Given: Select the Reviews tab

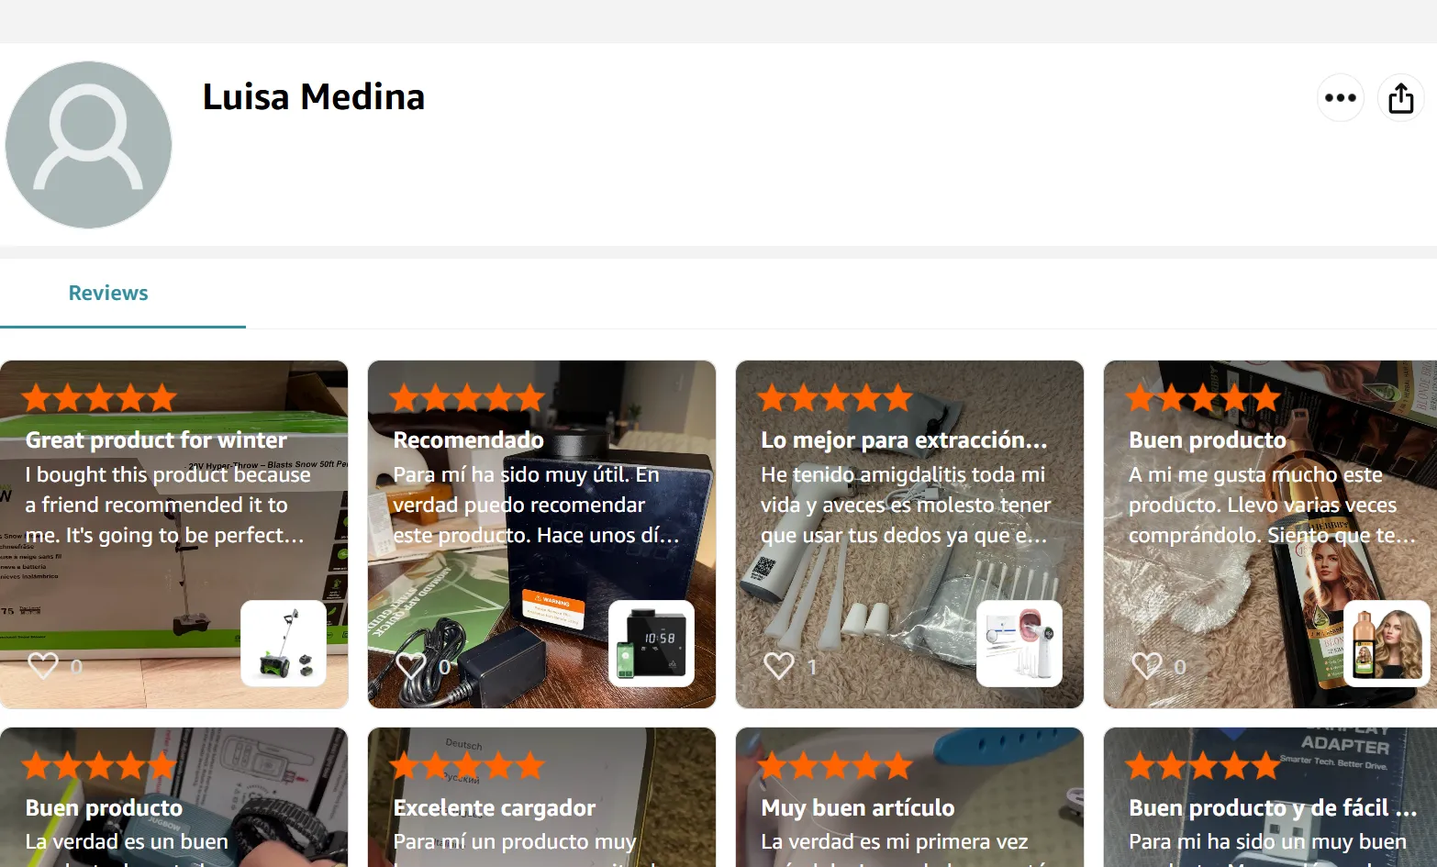Looking at the screenshot, I should point(108,293).
